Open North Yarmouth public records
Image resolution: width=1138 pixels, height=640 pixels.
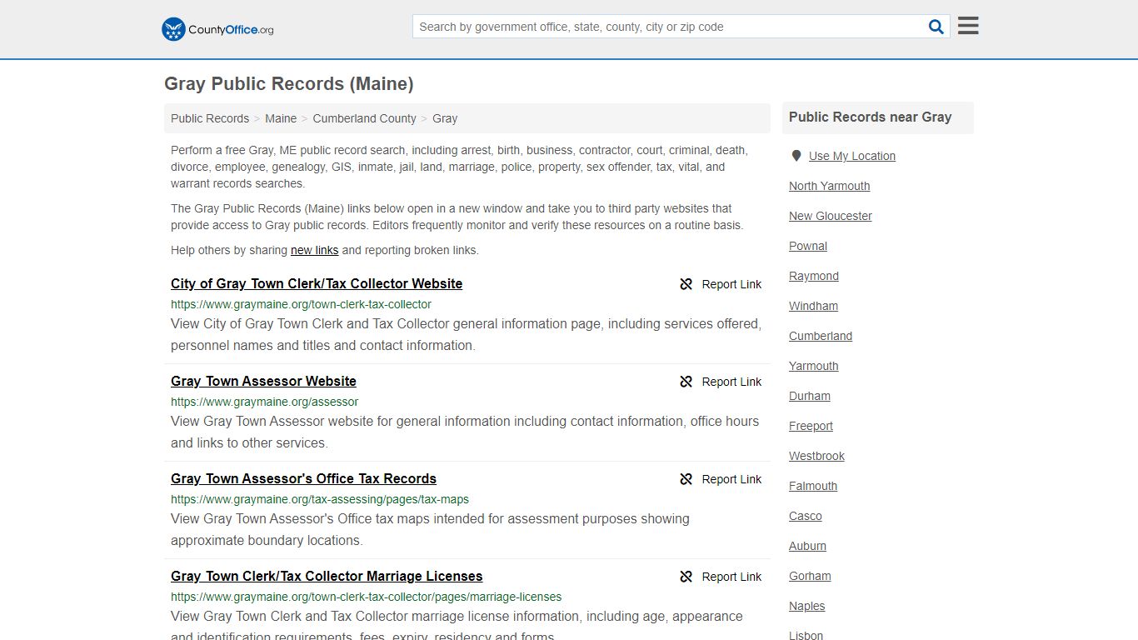[829, 186]
